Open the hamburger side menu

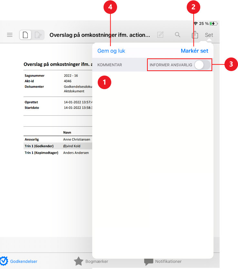[10, 35]
